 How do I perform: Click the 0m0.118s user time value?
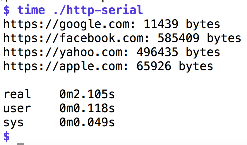87,108
